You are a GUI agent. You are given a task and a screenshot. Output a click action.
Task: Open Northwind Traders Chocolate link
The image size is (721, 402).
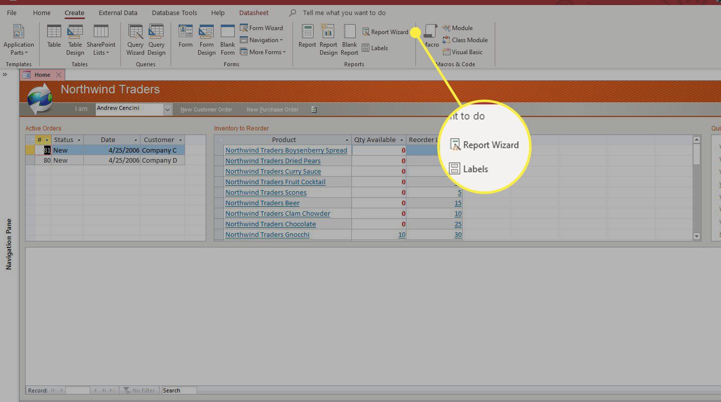[270, 224]
